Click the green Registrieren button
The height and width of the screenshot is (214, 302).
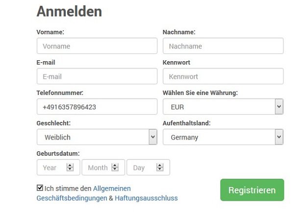(x=252, y=190)
